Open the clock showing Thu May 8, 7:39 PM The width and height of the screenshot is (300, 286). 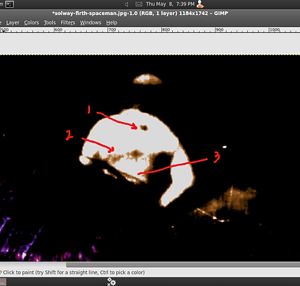click(x=170, y=4)
